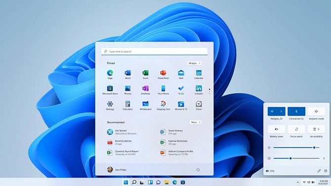Open the Excel pinned app
331x186 pixels.
[x=145, y=74]
